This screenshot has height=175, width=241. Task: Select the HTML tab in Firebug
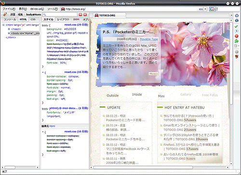click(x=23, y=19)
